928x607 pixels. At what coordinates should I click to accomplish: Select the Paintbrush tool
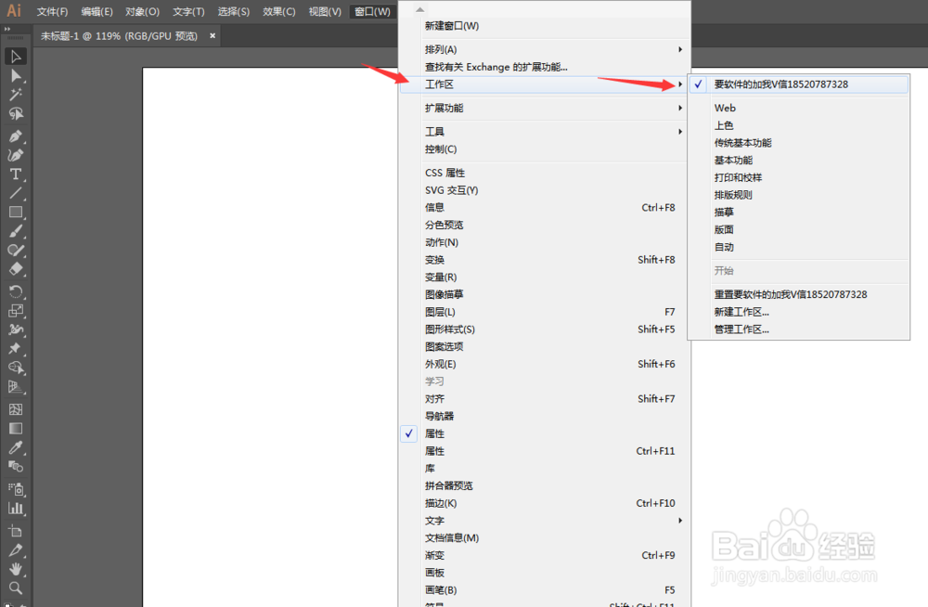point(16,231)
